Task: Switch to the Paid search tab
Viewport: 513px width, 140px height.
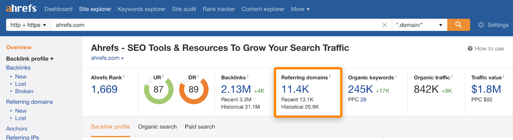Action: [x=200, y=127]
